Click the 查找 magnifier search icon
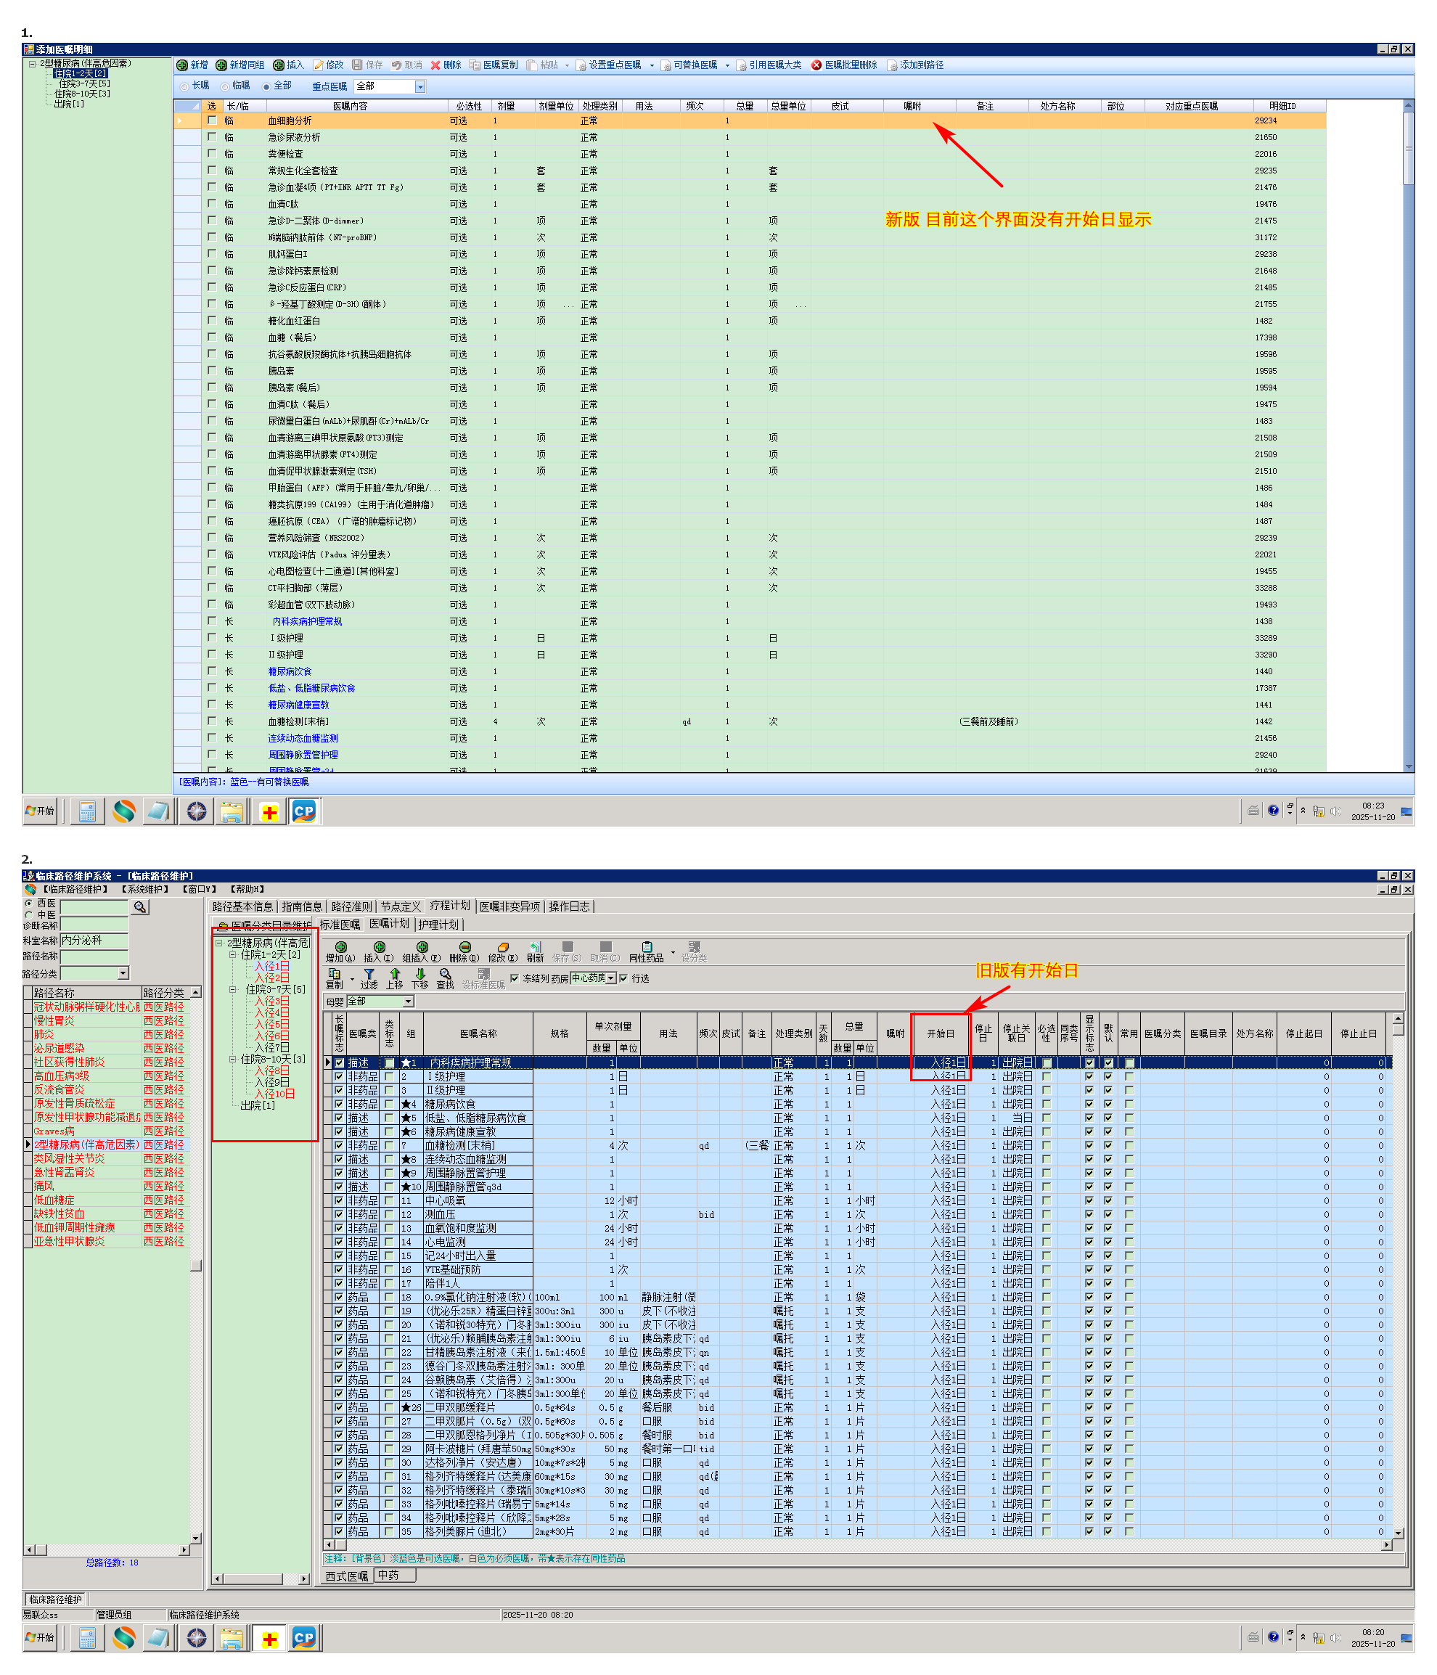Viewport: 1437px width, 1675px height. click(444, 974)
